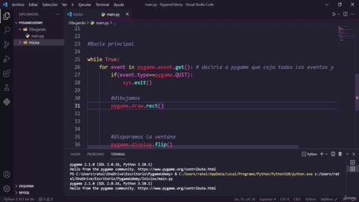Open the Testing flask view

7,88
